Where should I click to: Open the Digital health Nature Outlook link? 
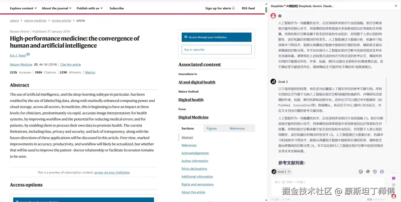[191, 100]
